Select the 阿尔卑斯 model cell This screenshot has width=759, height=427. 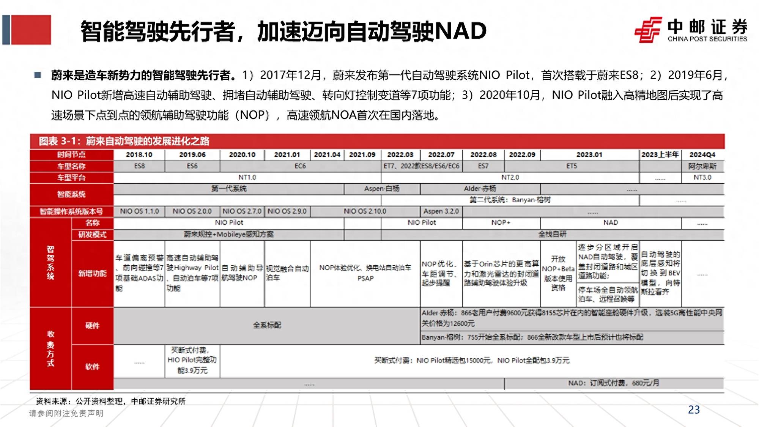point(702,166)
